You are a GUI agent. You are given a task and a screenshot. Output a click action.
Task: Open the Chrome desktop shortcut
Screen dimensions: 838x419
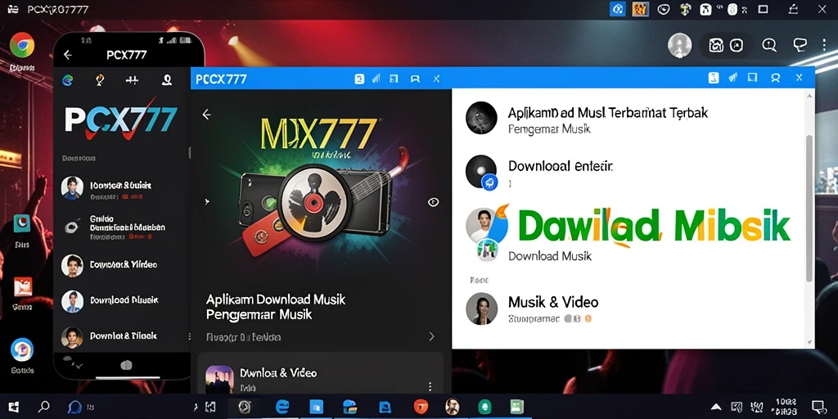[22, 46]
